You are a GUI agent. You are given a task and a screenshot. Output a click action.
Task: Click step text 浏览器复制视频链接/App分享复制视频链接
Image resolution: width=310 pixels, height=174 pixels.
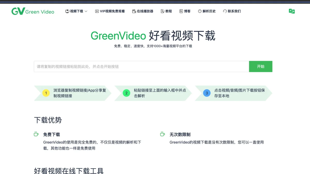(80, 93)
